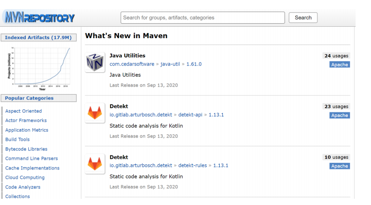This screenshot has height=205, width=371.
Task: Select the 'Java Utilities' description text
Action: (125, 75)
